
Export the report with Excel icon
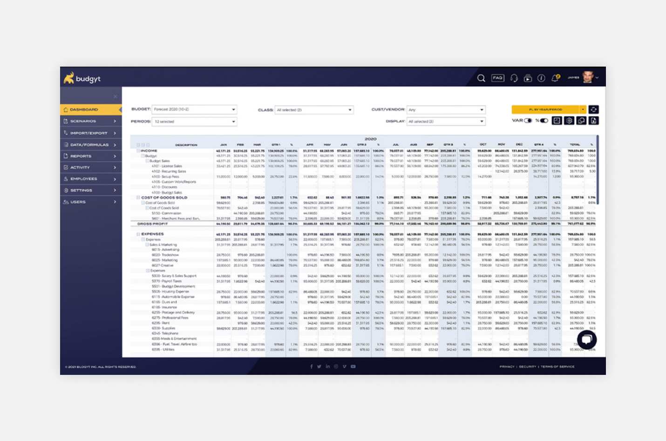(593, 121)
